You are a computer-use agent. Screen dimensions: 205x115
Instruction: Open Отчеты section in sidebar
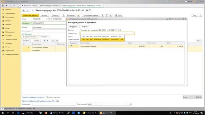[x=8, y=47]
